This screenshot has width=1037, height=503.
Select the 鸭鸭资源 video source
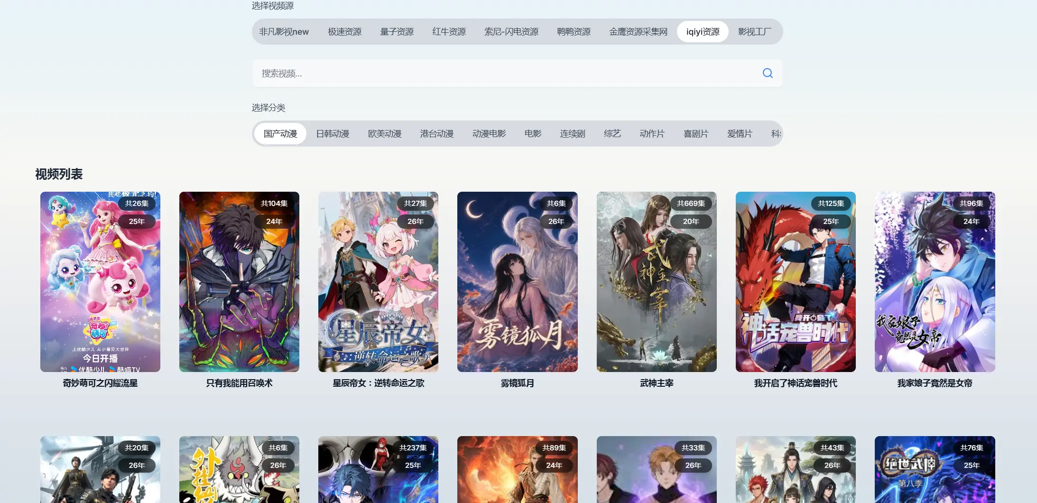coord(574,32)
